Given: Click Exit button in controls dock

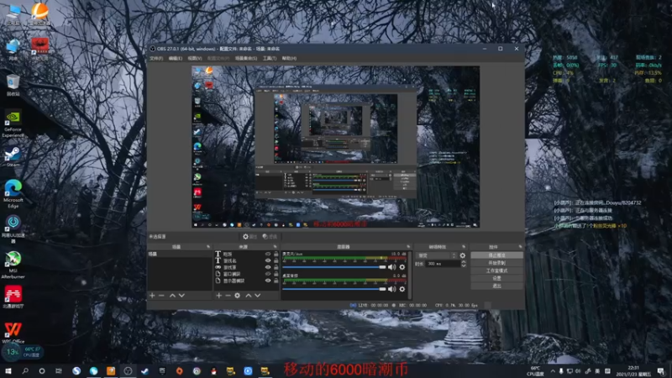Looking at the screenshot, I should 496,286.
